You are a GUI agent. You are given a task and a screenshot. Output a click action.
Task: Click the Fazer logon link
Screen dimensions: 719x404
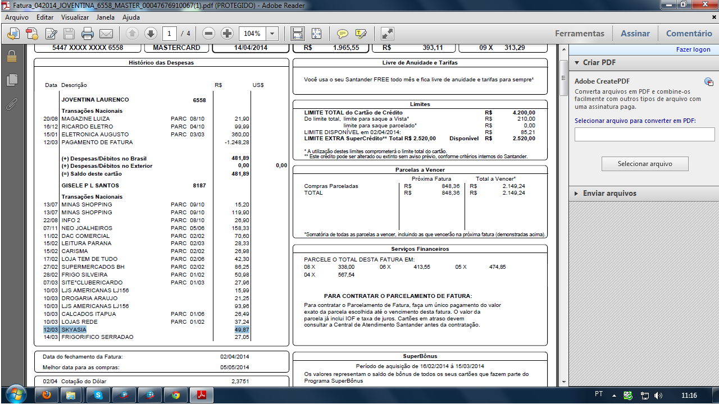693,49
